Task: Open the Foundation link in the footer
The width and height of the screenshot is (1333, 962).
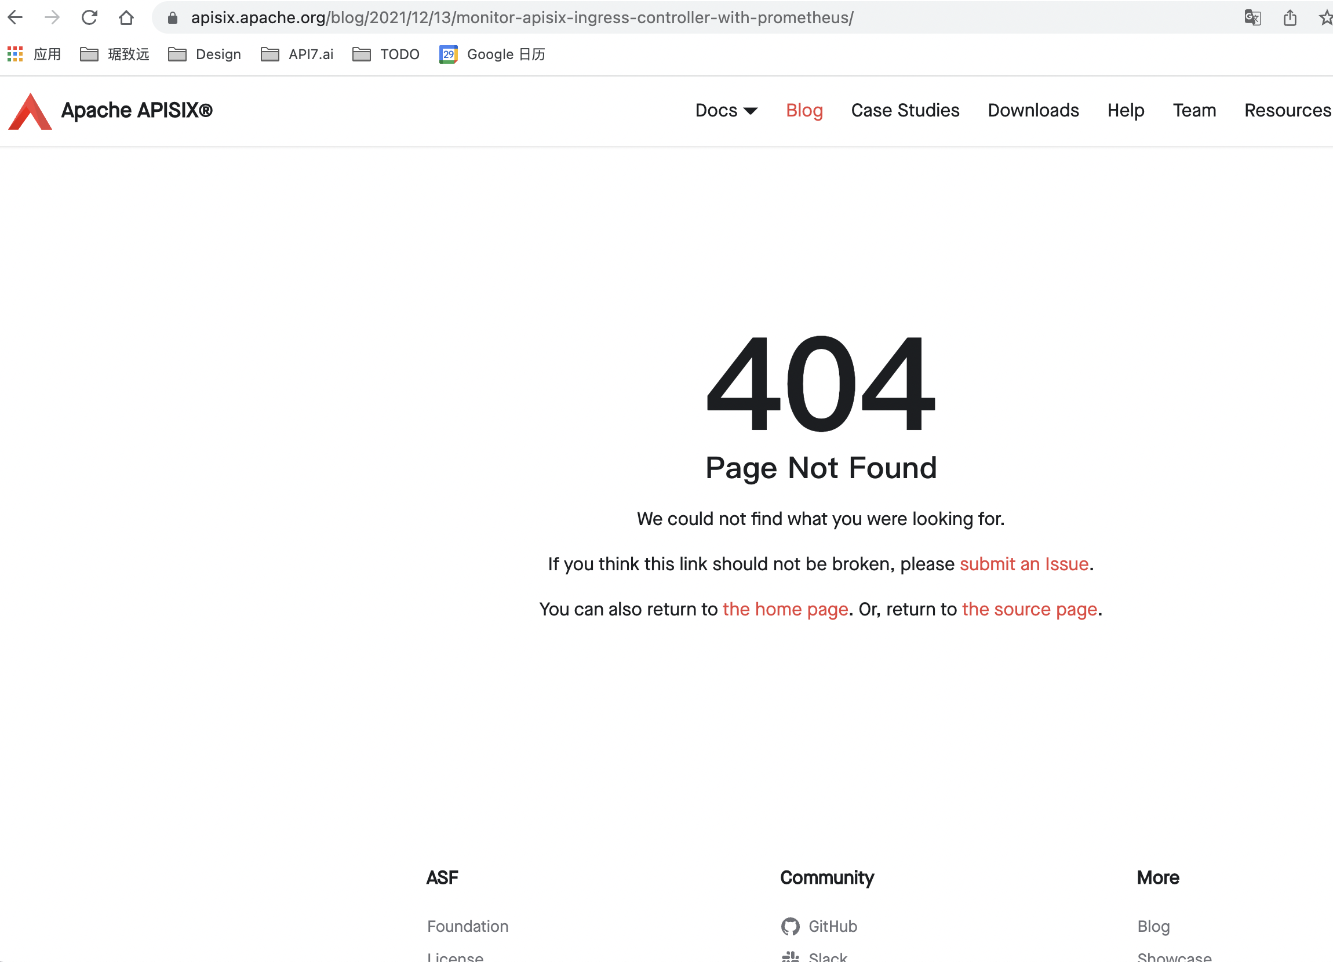Action: point(468,926)
